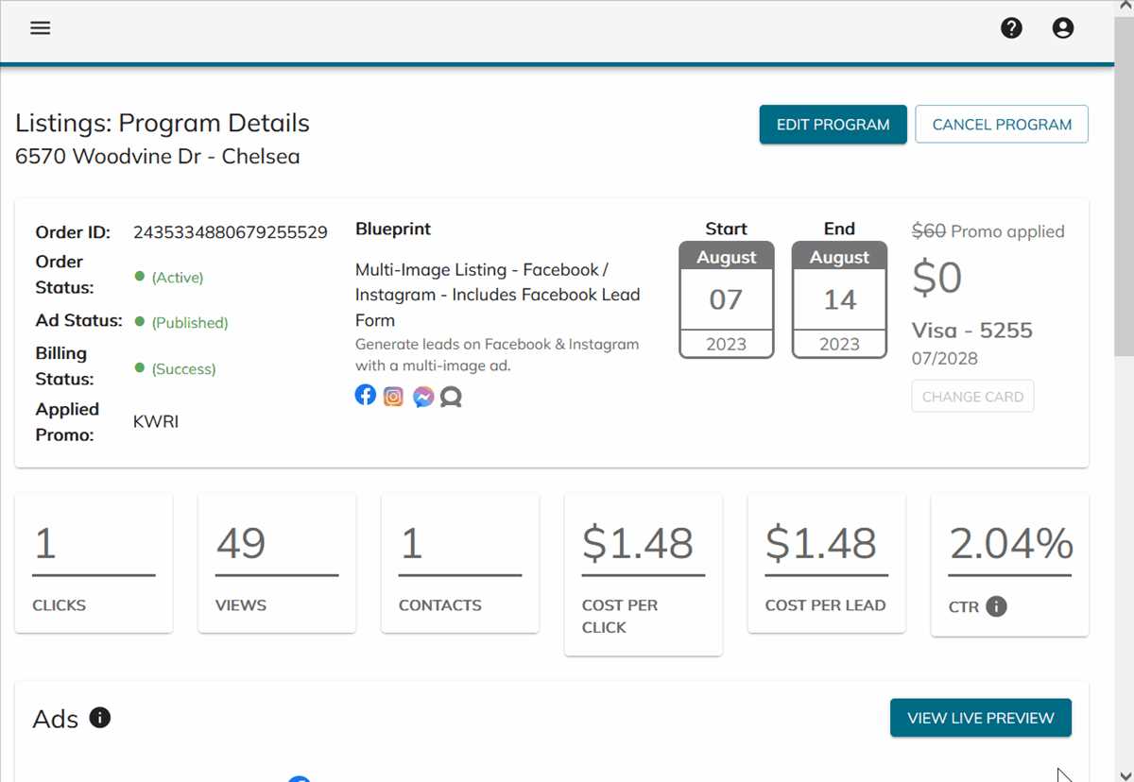Click the Order ID number text
The image size is (1134, 782).
click(231, 232)
